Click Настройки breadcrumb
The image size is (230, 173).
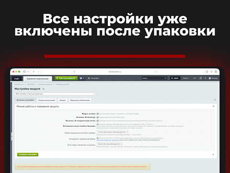(x=31, y=84)
